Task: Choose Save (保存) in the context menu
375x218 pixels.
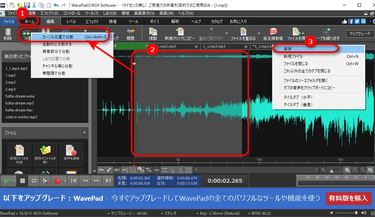Action: [x=319, y=49]
